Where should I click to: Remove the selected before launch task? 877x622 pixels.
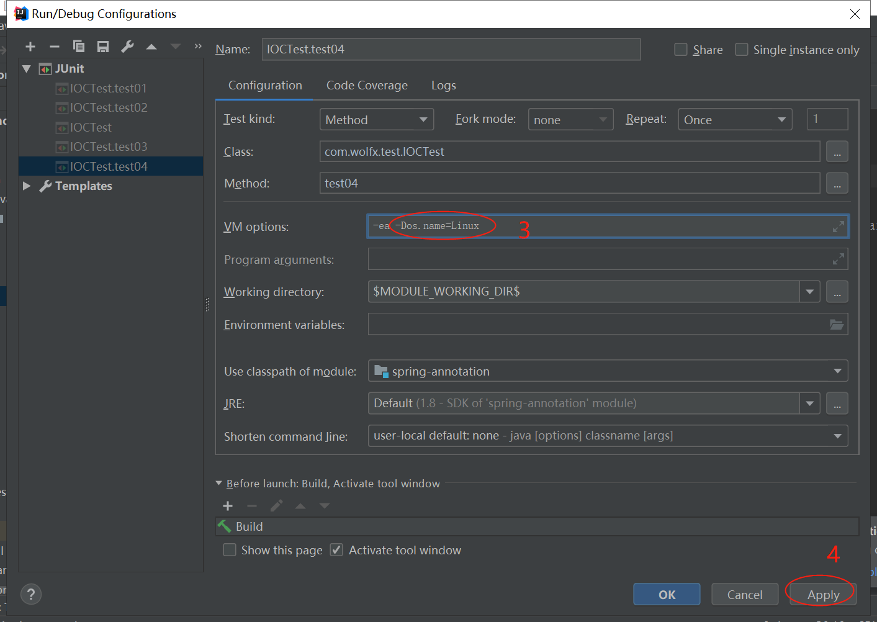coord(252,506)
